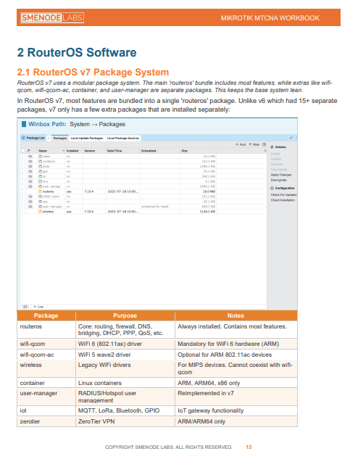
Task: Click the flag column header icon
Action: point(29,151)
